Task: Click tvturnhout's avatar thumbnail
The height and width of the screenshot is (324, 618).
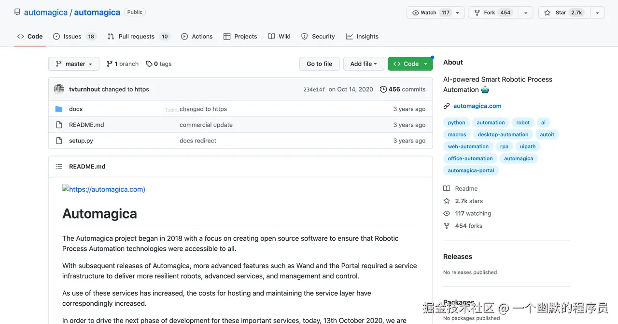Action: pyautogui.click(x=59, y=89)
